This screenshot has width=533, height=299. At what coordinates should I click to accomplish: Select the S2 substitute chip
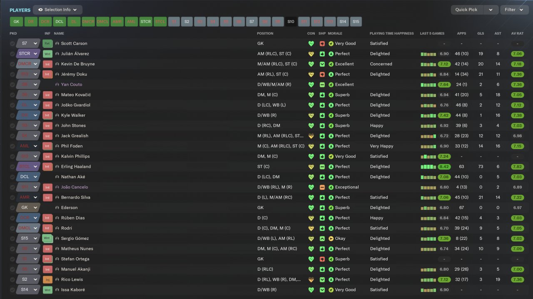click(187, 22)
